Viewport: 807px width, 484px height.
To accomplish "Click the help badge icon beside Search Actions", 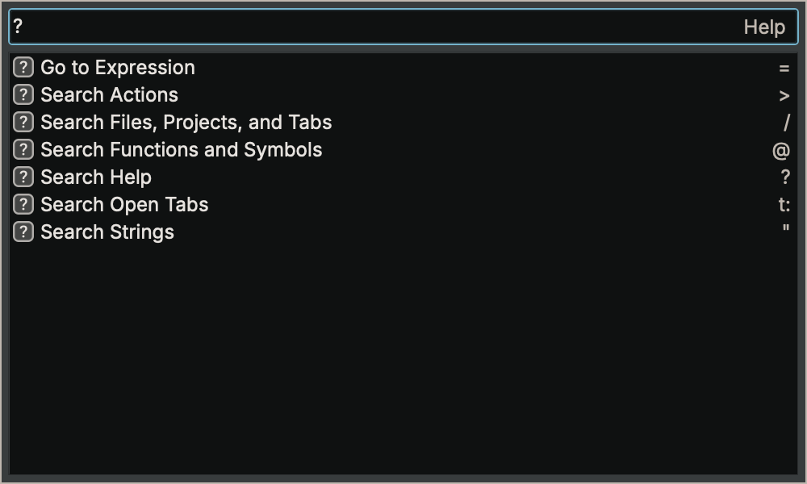I will click(22, 95).
